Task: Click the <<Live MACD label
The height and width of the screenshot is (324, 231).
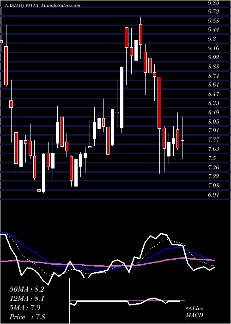Action: [195, 312]
